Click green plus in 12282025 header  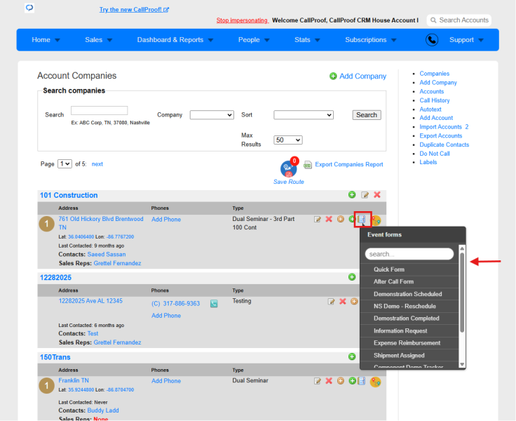tap(352, 277)
